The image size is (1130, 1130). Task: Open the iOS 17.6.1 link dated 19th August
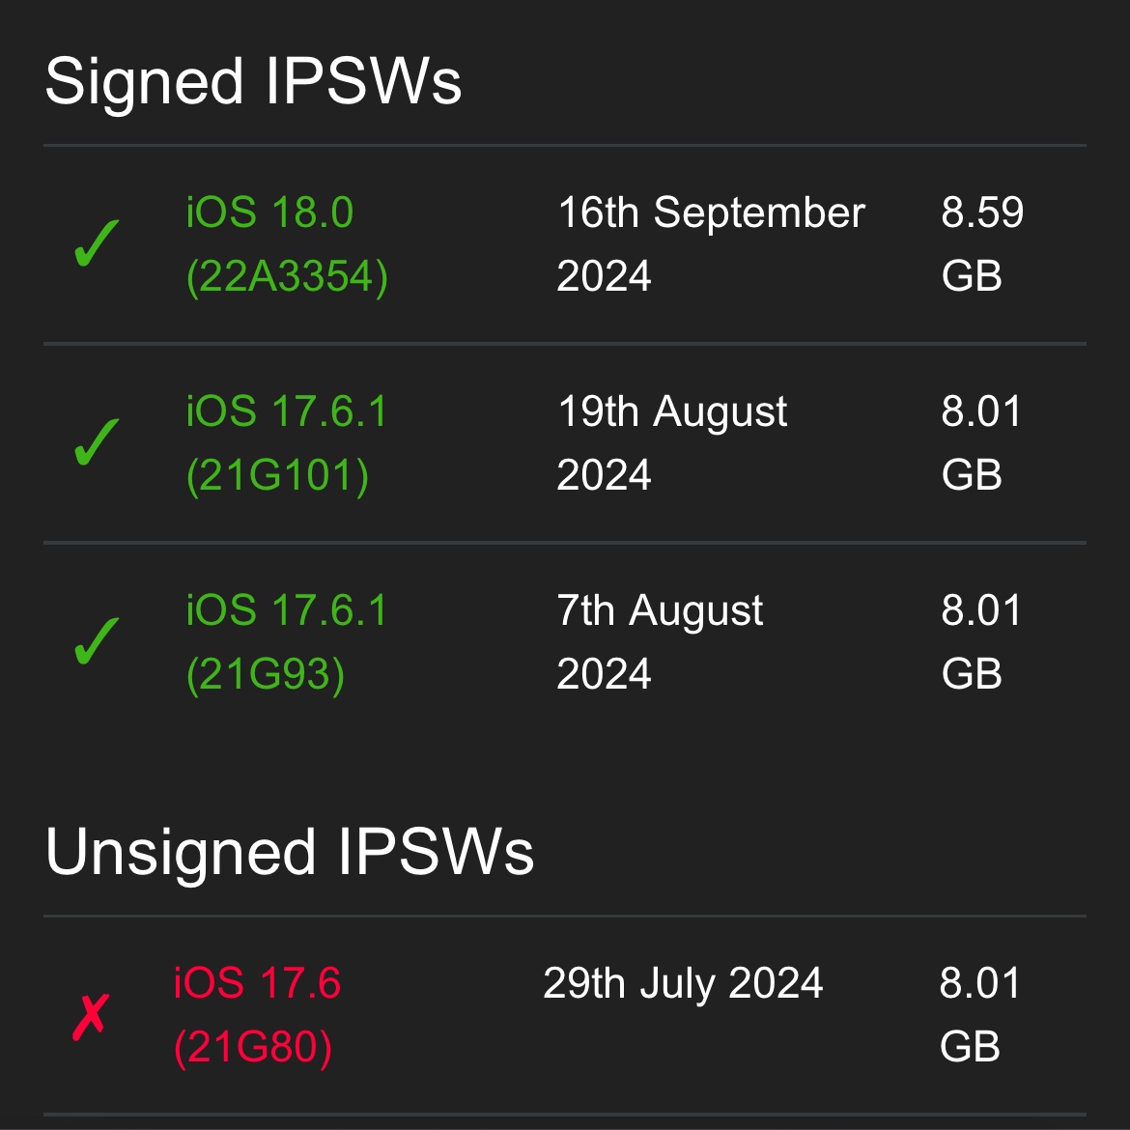286,411
